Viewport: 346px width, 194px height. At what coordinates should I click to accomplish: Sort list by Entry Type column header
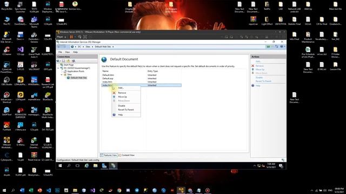point(152,71)
